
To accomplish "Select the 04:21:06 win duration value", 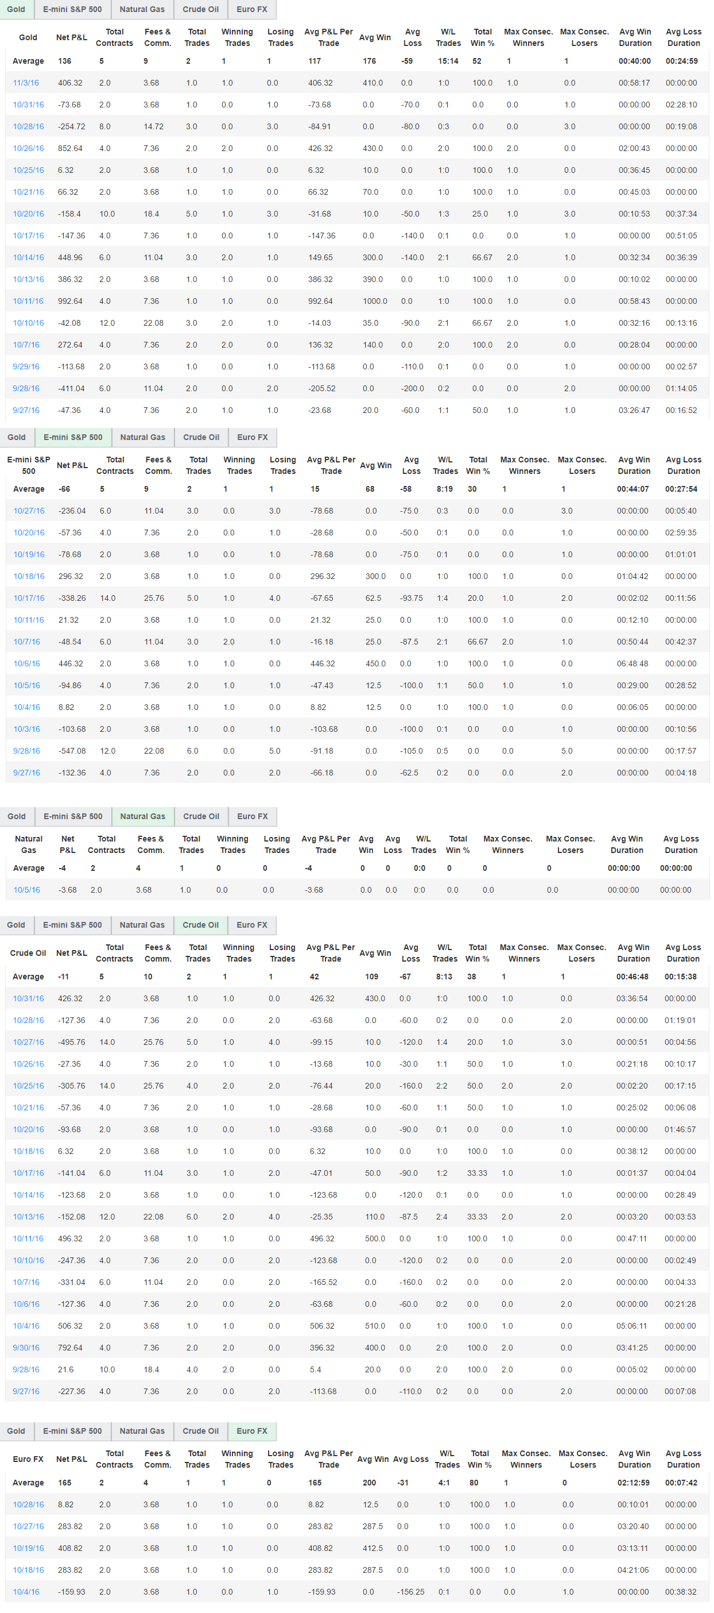I will click(x=632, y=1570).
